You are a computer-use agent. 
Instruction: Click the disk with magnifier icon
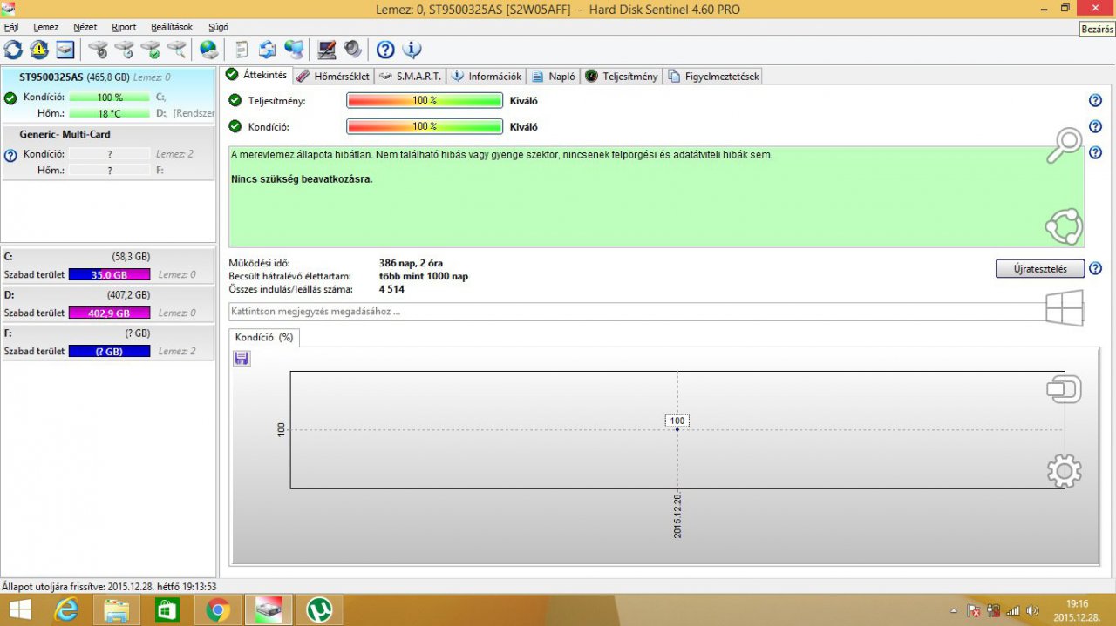[x=177, y=50]
